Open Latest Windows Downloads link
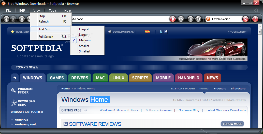Screen dimensions: 263x134 coord(226,110)
